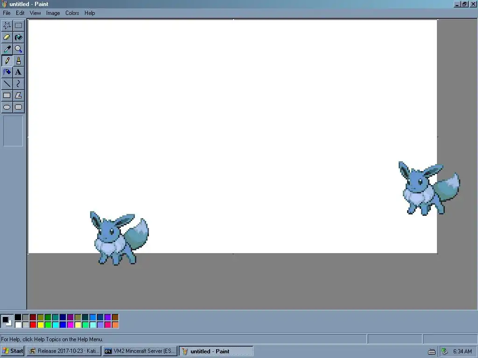Image resolution: width=478 pixels, height=358 pixels.
Task: Open the View menu
Action: [x=35, y=13]
